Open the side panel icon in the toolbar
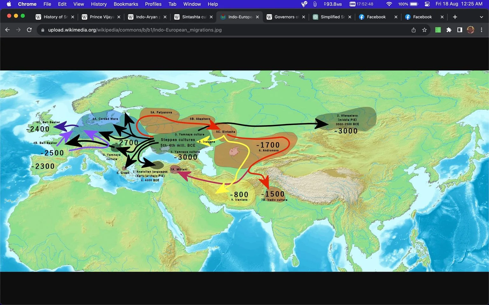The height and width of the screenshot is (305, 489). coord(460,30)
